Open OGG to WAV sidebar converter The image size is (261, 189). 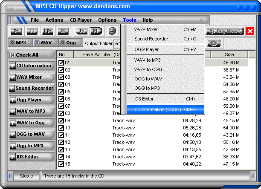tap(32, 135)
